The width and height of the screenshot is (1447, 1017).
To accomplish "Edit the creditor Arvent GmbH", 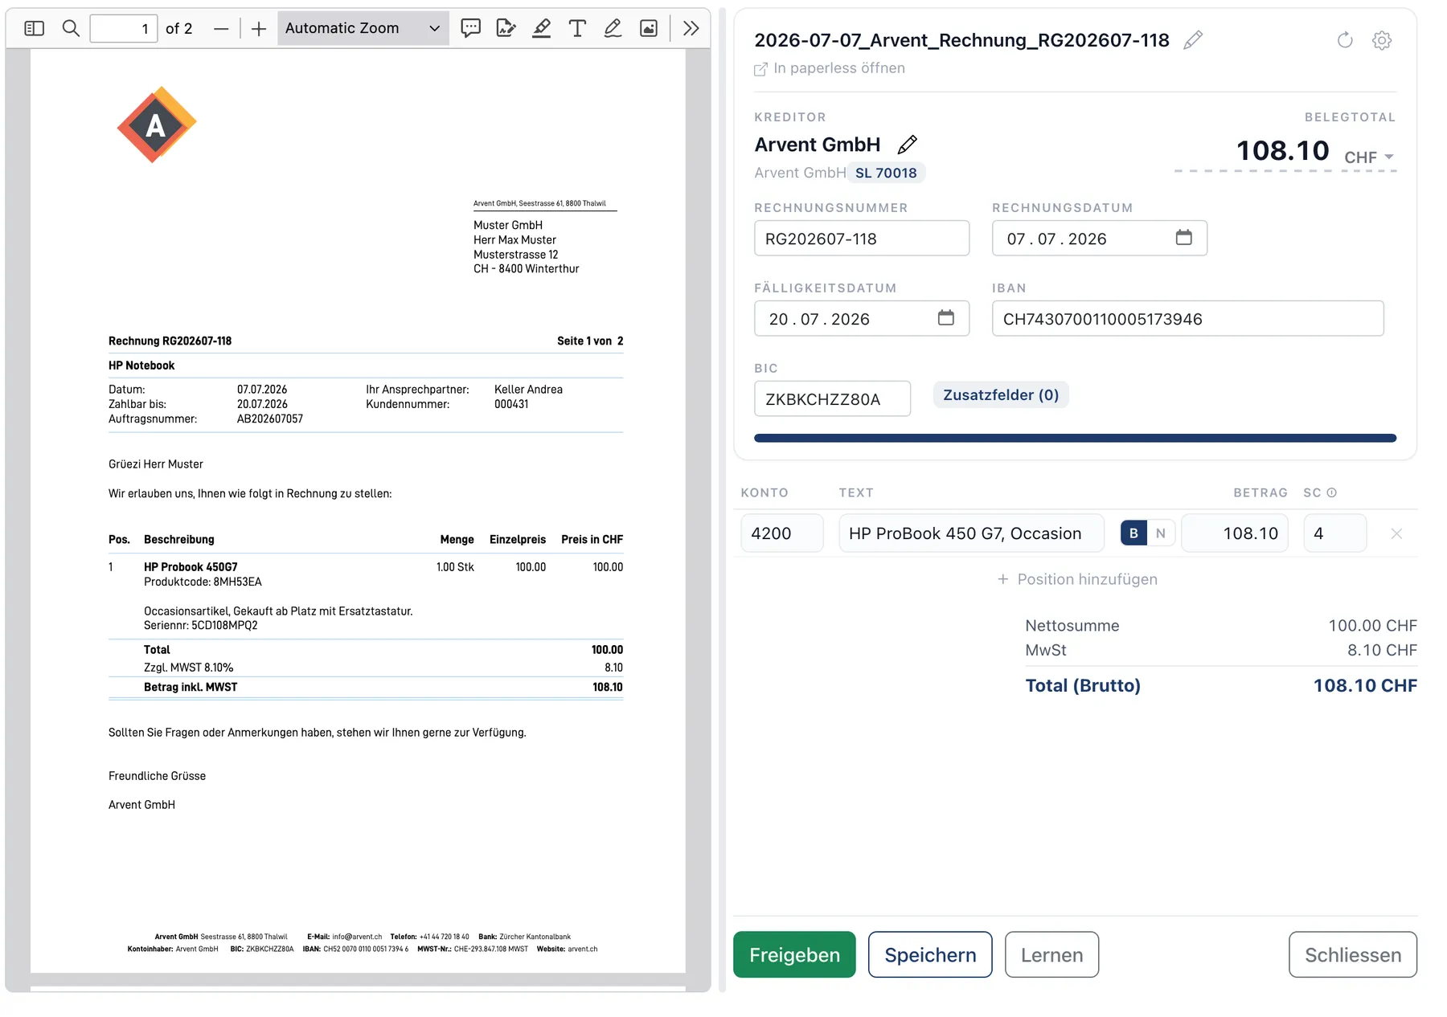I will (908, 145).
